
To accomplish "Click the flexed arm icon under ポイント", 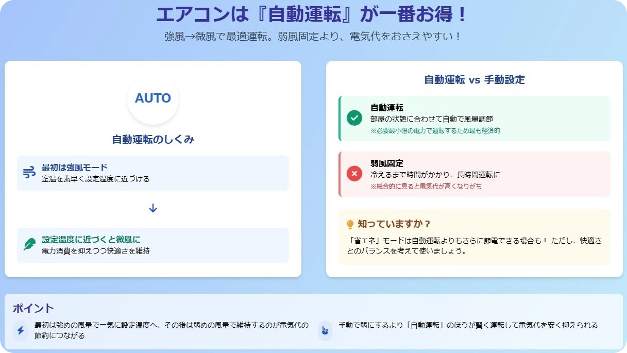I will pyautogui.click(x=325, y=330).
